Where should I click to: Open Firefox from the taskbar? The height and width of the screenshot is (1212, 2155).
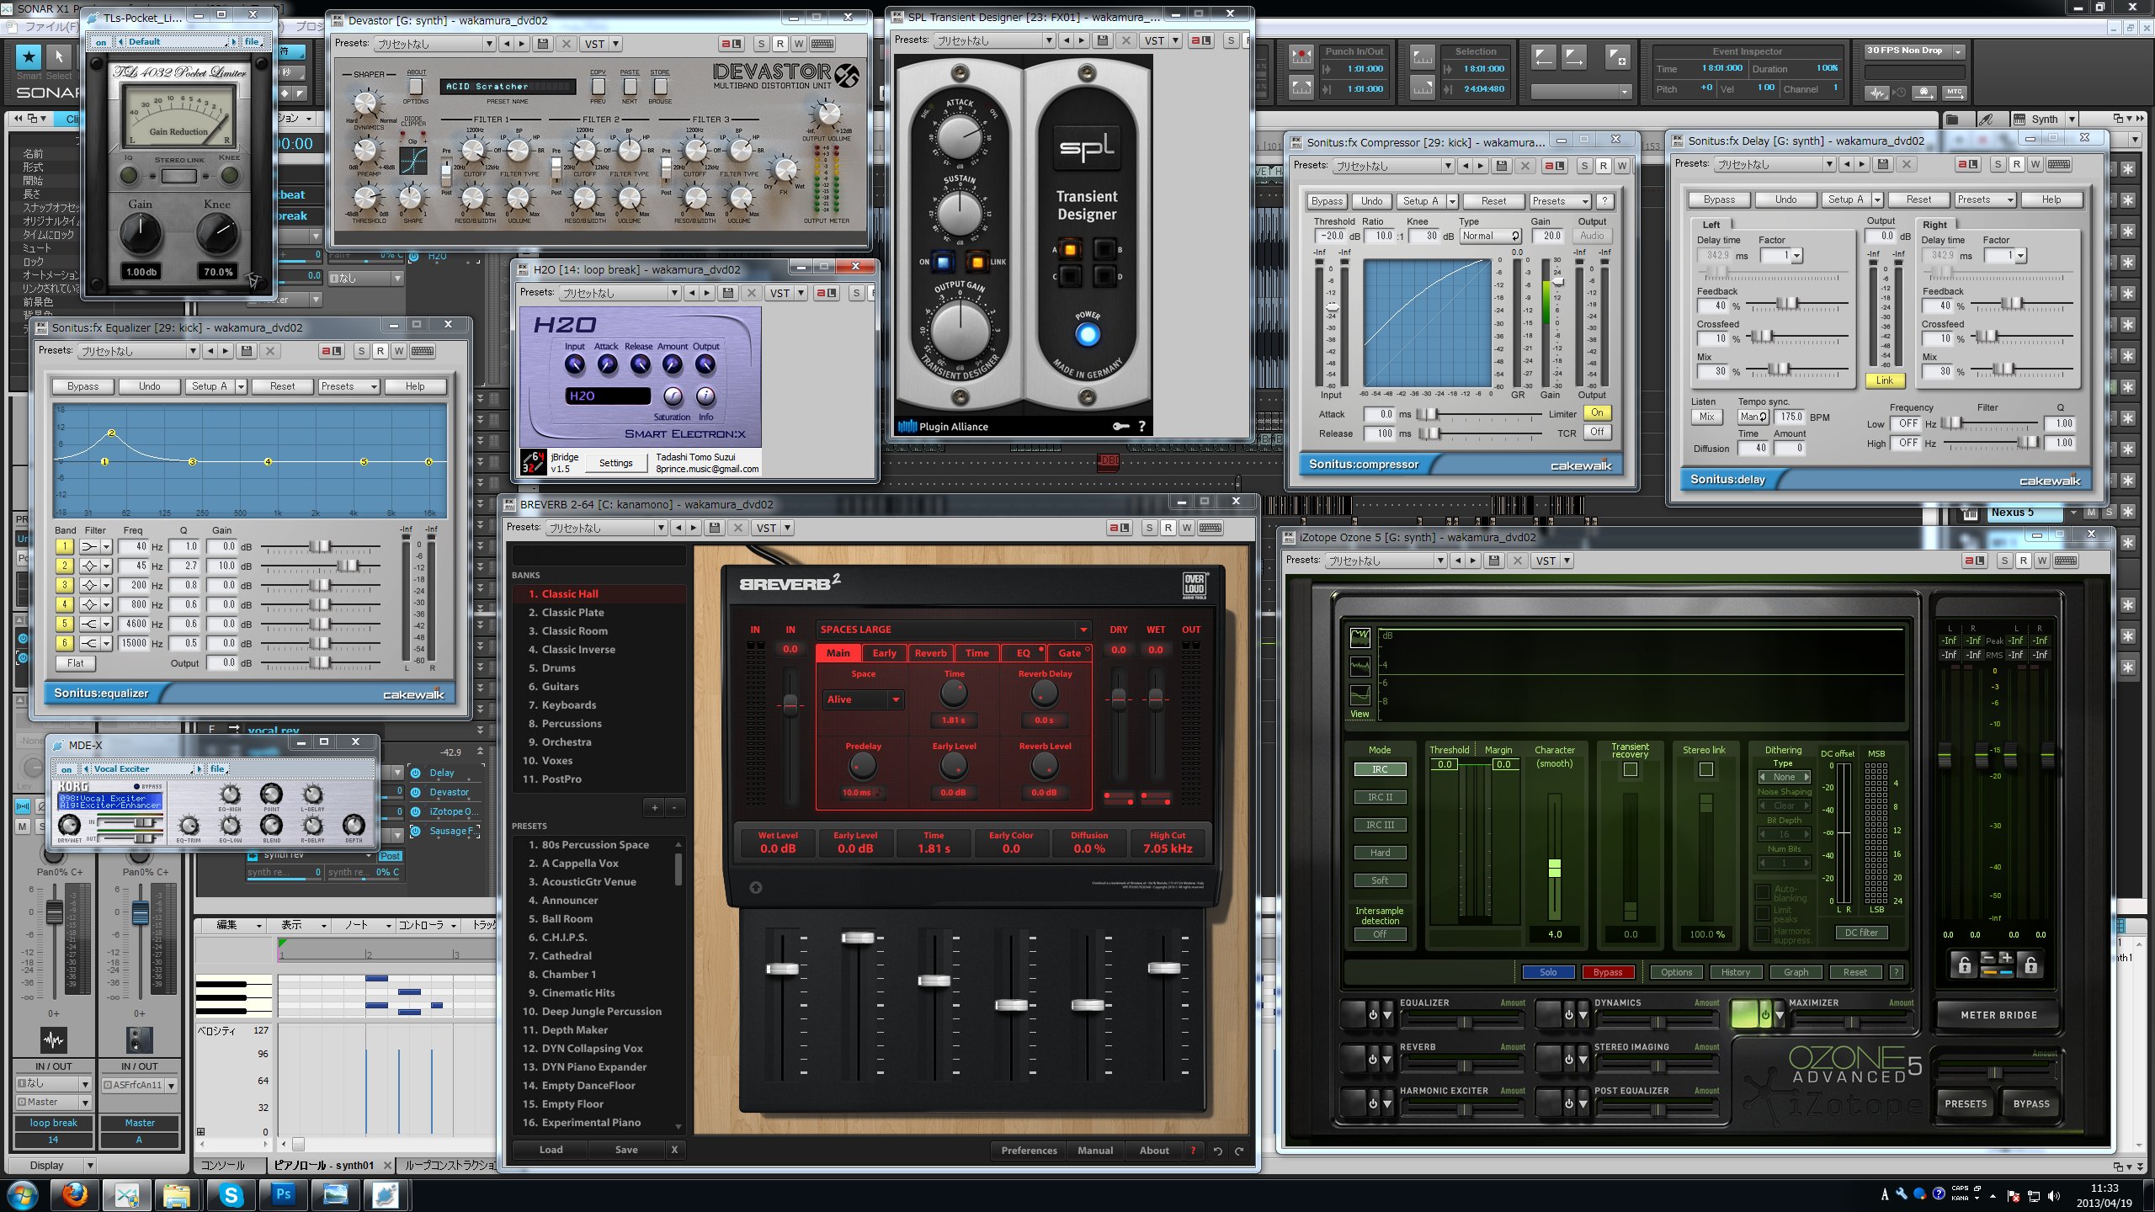click(x=74, y=1194)
